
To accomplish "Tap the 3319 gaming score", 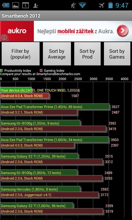I will pos(109,211).
